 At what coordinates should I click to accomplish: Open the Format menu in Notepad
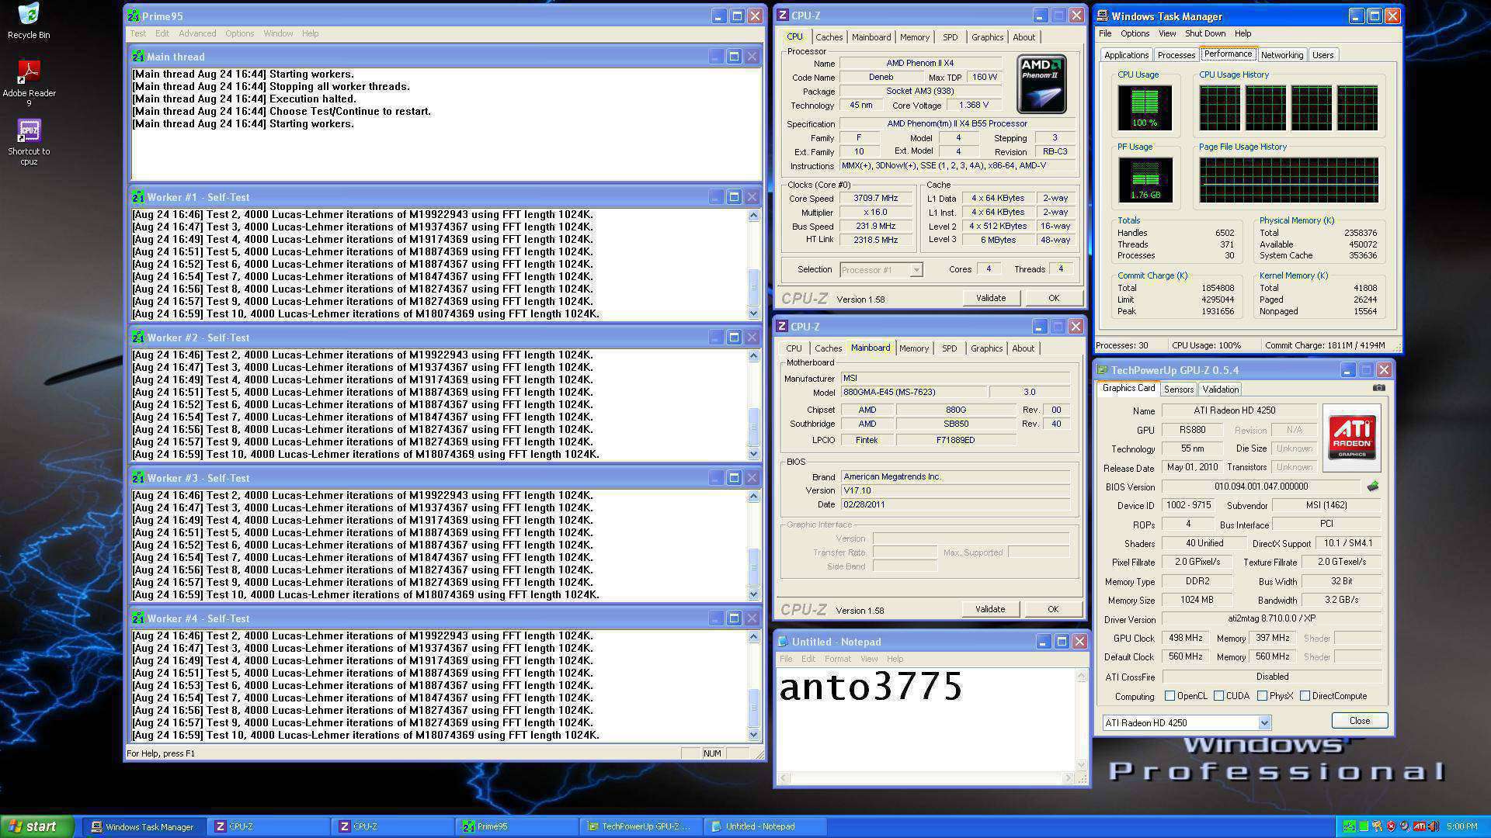(x=837, y=659)
